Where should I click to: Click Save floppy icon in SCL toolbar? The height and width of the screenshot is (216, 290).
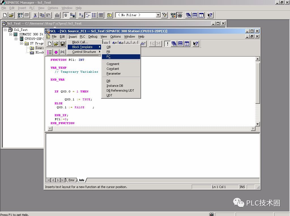tap(63, 44)
